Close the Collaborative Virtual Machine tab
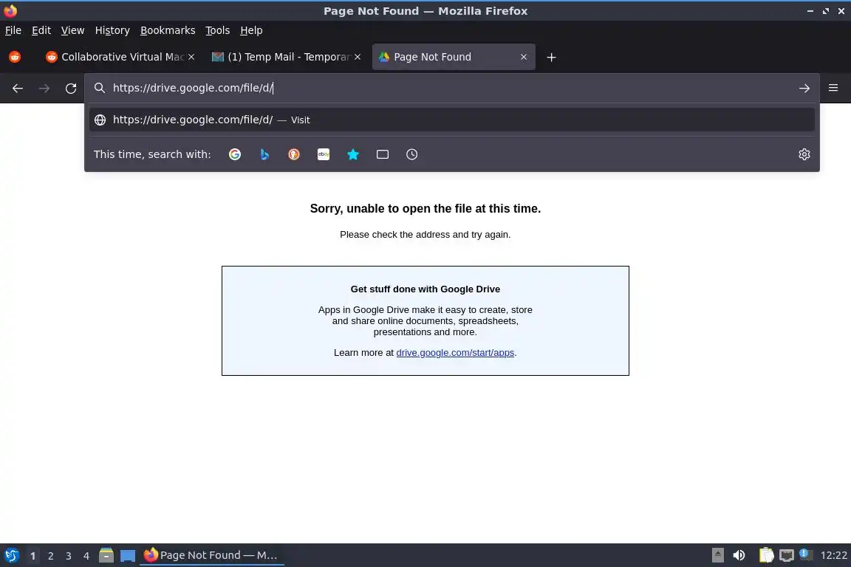 click(191, 57)
